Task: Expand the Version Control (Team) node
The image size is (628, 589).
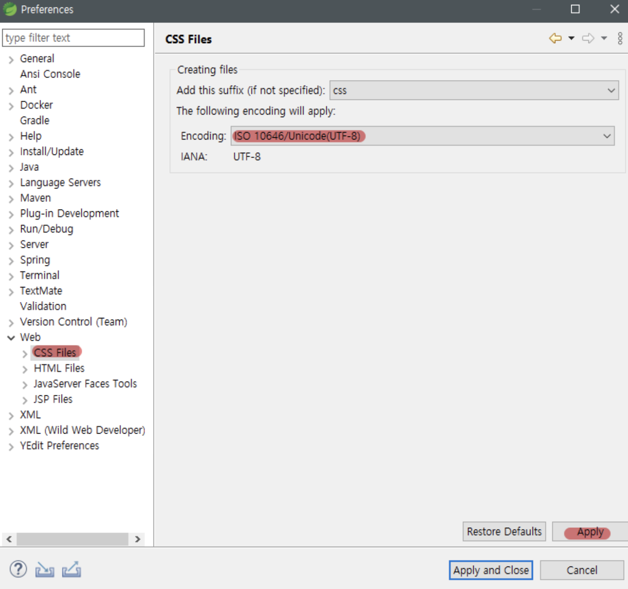Action: tap(11, 323)
